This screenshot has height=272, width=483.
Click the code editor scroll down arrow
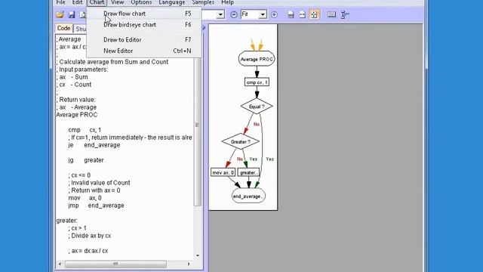(198, 255)
